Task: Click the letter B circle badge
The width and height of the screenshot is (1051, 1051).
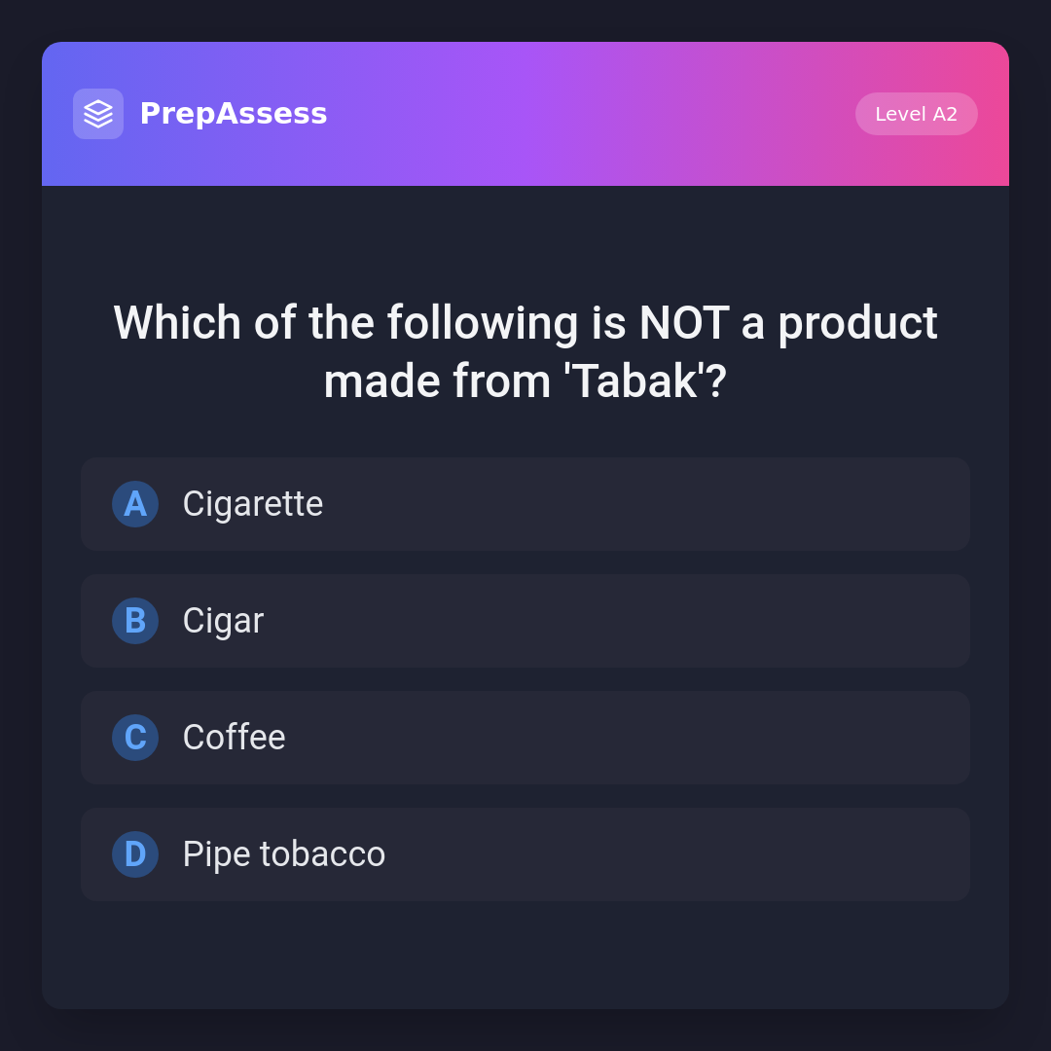Action: [x=135, y=621]
